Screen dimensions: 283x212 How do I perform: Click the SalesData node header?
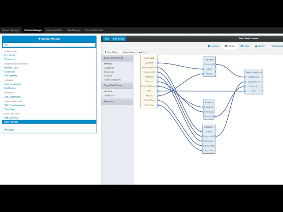149,58
